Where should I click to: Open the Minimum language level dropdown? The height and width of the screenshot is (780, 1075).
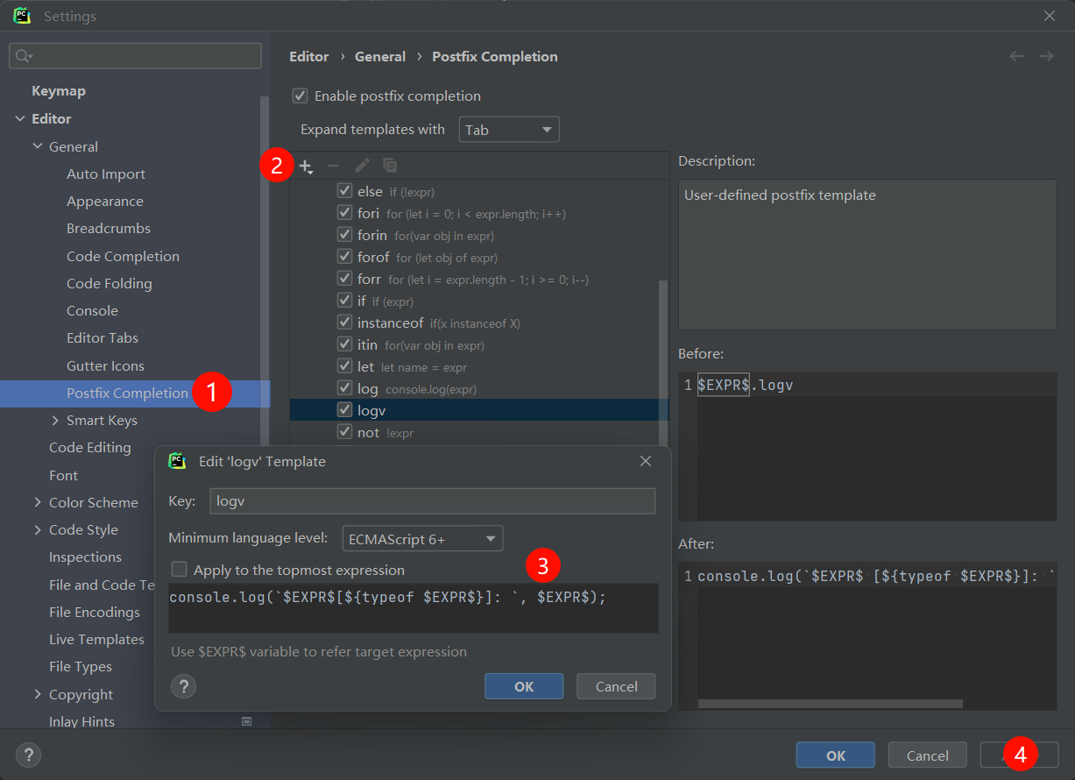(x=422, y=539)
